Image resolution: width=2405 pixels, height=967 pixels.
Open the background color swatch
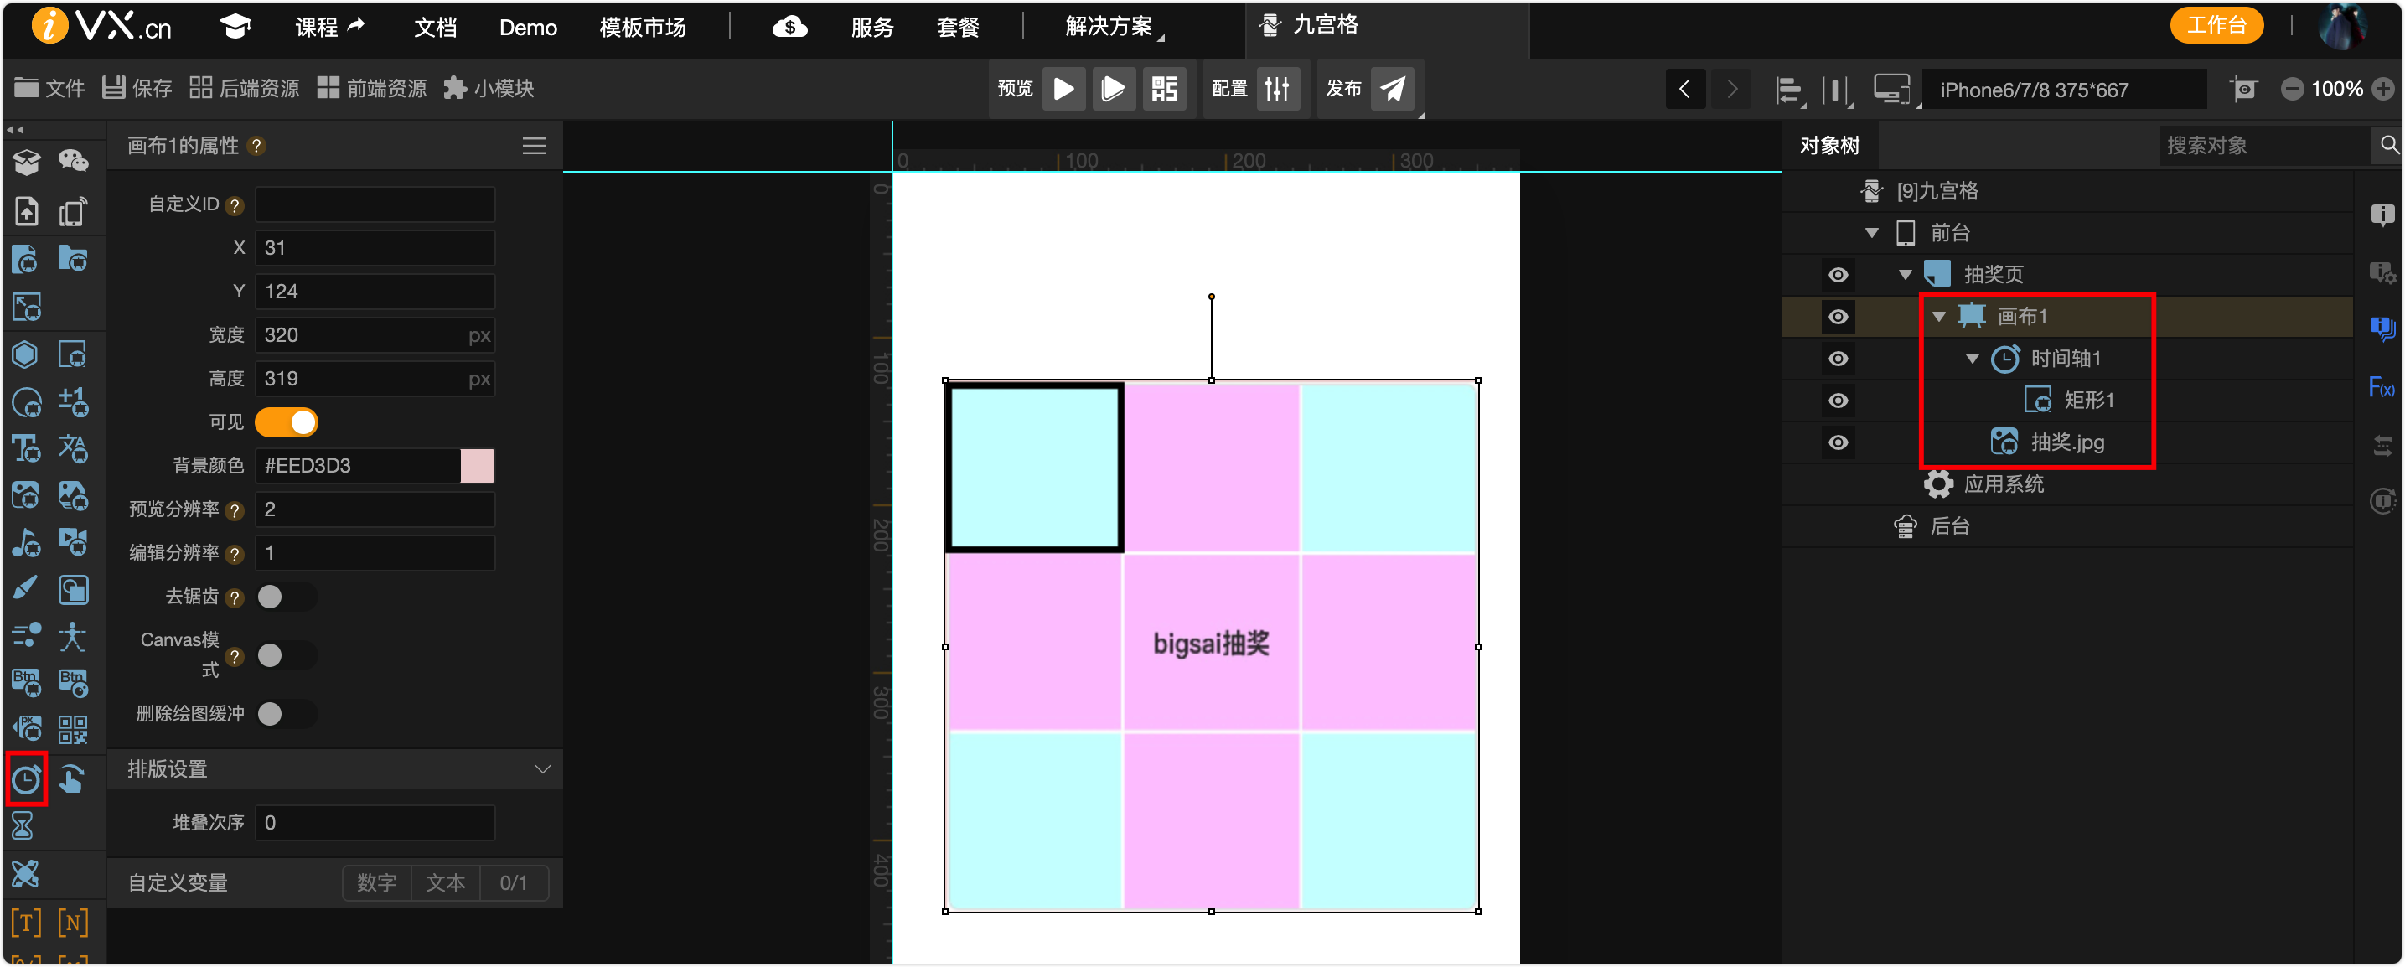click(476, 466)
